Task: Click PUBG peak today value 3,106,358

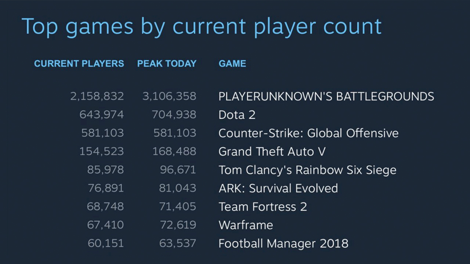Action: point(169,96)
